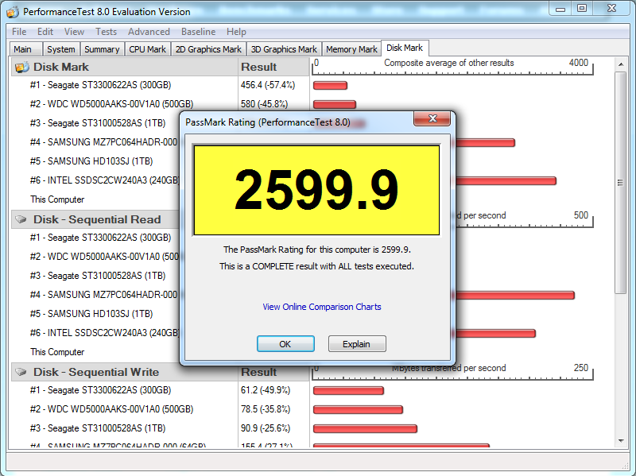Click the PerformanceTest app icon in title bar
Image resolution: width=636 pixels, height=476 pixels.
click(x=13, y=12)
